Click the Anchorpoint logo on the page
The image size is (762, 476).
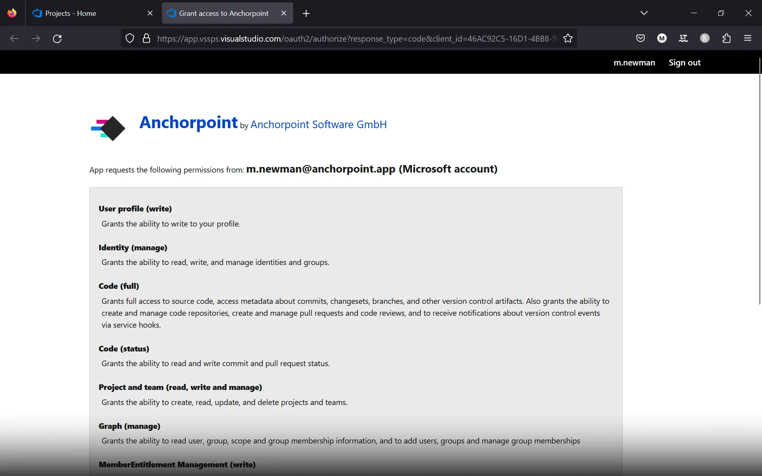click(x=107, y=128)
